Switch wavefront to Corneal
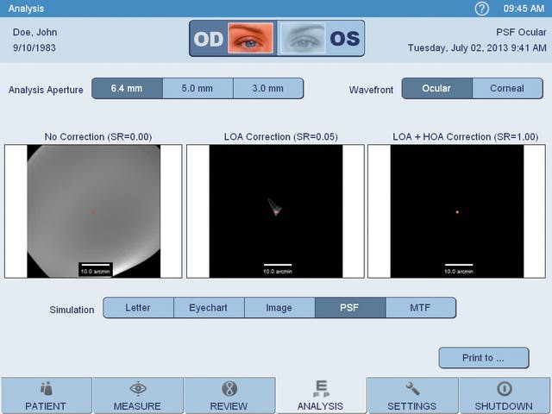The width and height of the screenshot is (552, 414). (x=507, y=89)
